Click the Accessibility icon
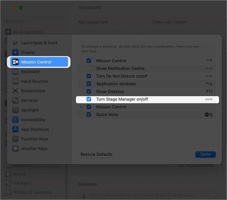Viewport: 227px width, 200px height. click(15, 120)
